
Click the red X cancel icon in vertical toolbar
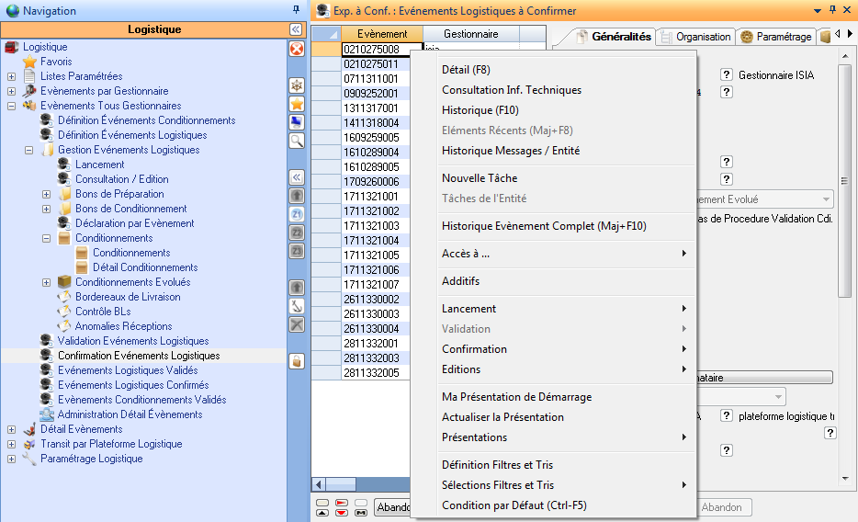[297, 49]
